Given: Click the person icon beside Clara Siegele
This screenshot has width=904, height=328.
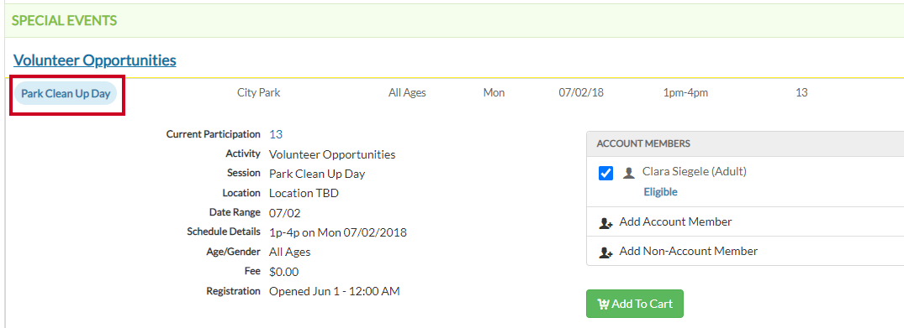Looking at the screenshot, I should click(x=628, y=173).
